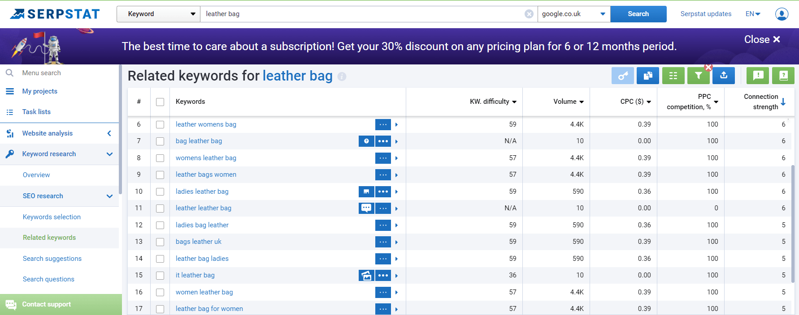
Task: Open three-dots menu for leather womens bag
Action: coord(383,124)
